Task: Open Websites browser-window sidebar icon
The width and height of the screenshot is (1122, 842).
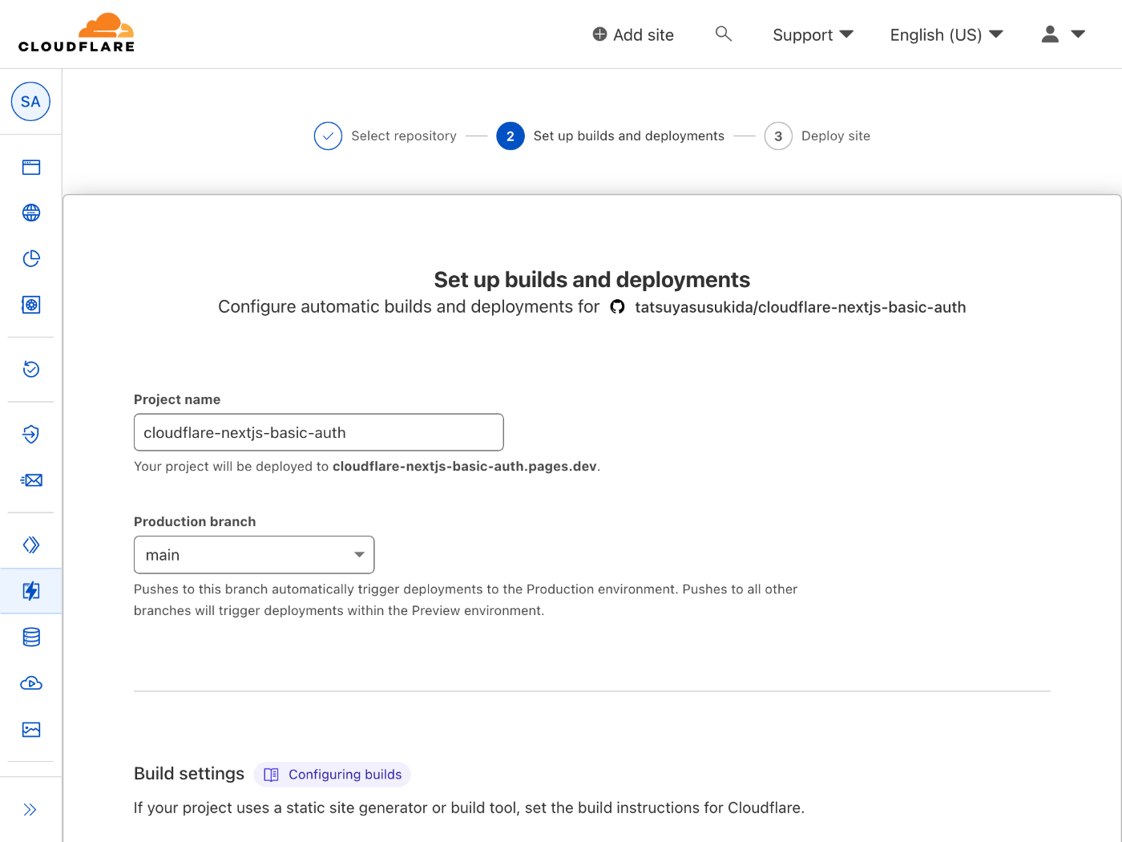Action: pyautogui.click(x=31, y=167)
